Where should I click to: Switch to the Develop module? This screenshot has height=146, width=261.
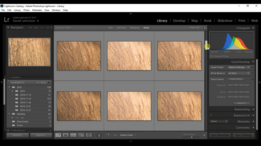pos(179,21)
